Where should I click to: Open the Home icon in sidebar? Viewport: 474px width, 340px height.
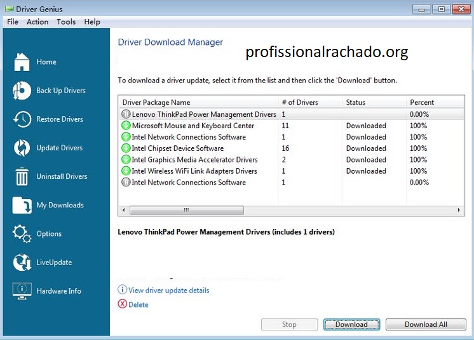(x=22, y=62)
